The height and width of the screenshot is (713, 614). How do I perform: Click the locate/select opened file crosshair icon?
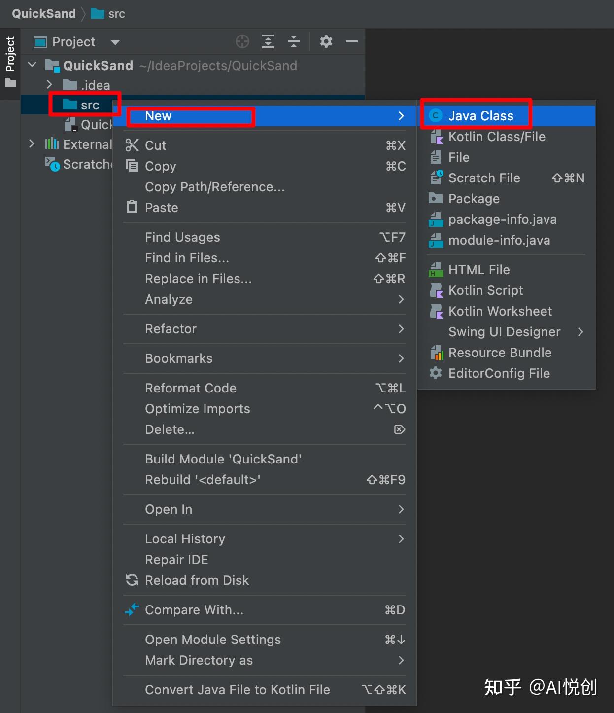[242, 42]
